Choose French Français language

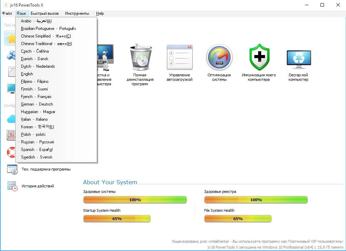[x=56, y=96]
